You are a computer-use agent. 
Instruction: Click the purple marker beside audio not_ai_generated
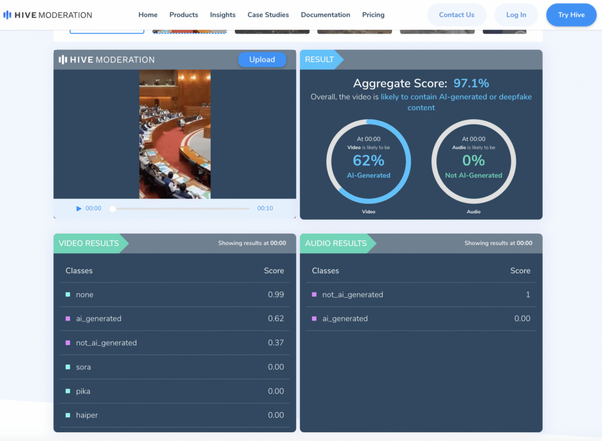[x=315, y=295]
